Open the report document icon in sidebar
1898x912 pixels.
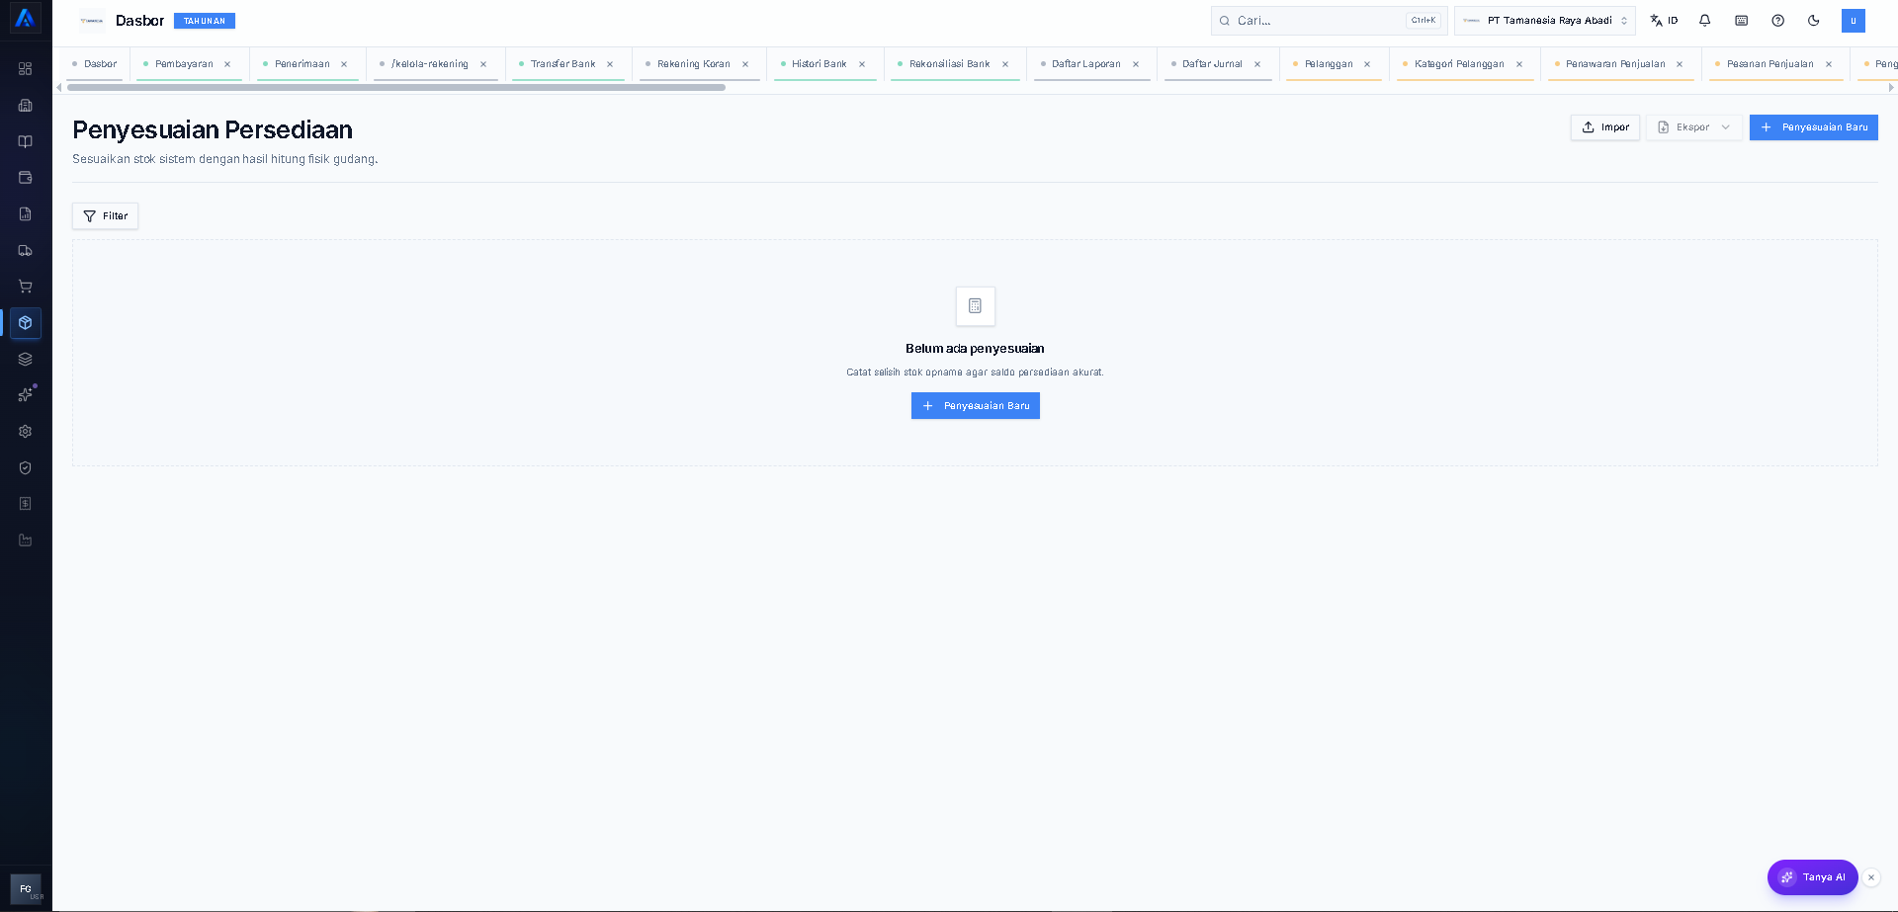26,214
